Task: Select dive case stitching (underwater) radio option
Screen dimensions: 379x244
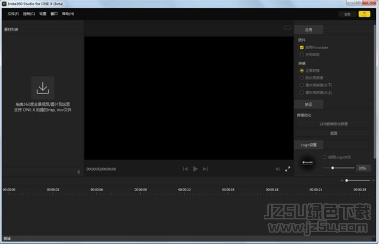Action: [302, 85]
